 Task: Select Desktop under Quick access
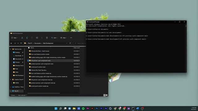click(x=17, y=52)
